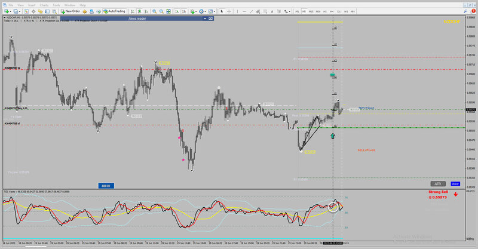The image size is (478, 249).
Task: Switch timeframe to M15
Action: coord(311,11)
